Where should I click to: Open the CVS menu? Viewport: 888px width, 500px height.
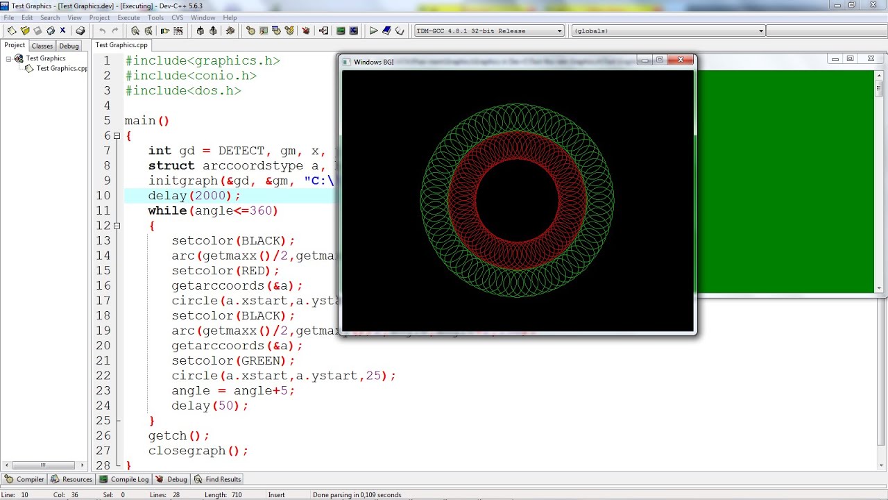point(178,17)
